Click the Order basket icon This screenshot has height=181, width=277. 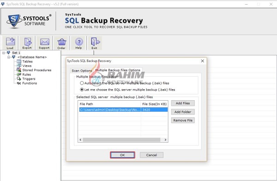61,43
